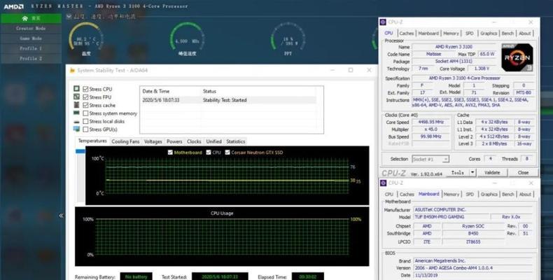Click the AMD logo in Ryzen Master
The width and height of the screenshot is (553, 280).
pyautogui.click(x=14, y=6)
